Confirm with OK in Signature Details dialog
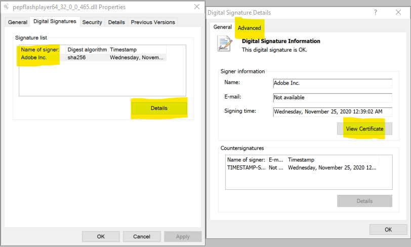Viewport: 411px width, 247px height. pyautogui.click(x=388, y=229)
